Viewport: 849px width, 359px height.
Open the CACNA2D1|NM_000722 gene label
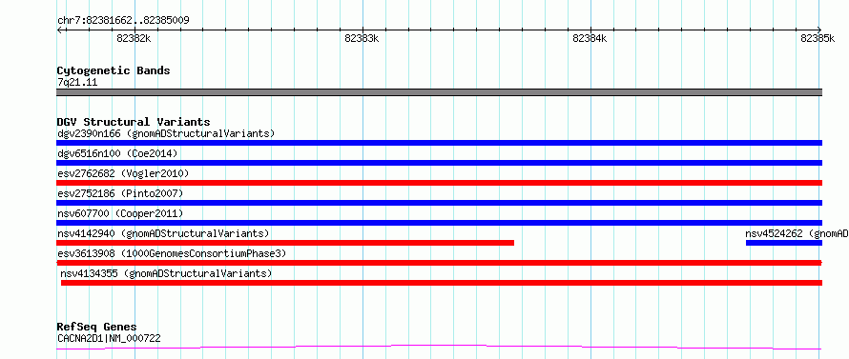tap(109, 338)
